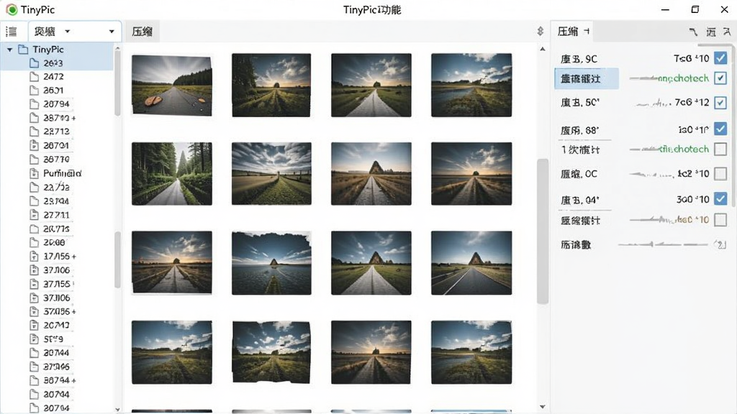737x414 pixels.
Task: Click the TinyPic root folder icon in tree
Action: (x=23, y=50)
